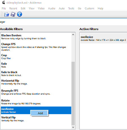Open the File menu

tap(4, 8)
